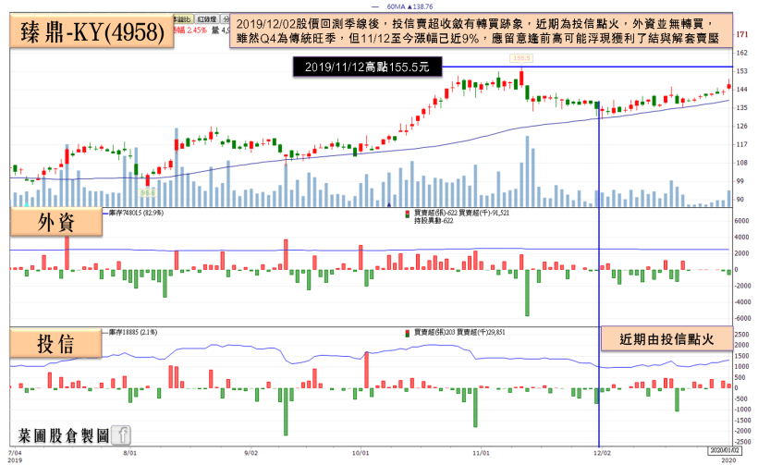Select the 紅綠燈 tab button
Screen dimensions: 758x465
click(x=207, y=19)
